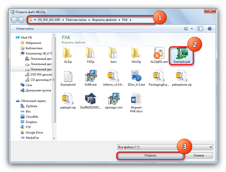Toggle the preview pane button

200,29
